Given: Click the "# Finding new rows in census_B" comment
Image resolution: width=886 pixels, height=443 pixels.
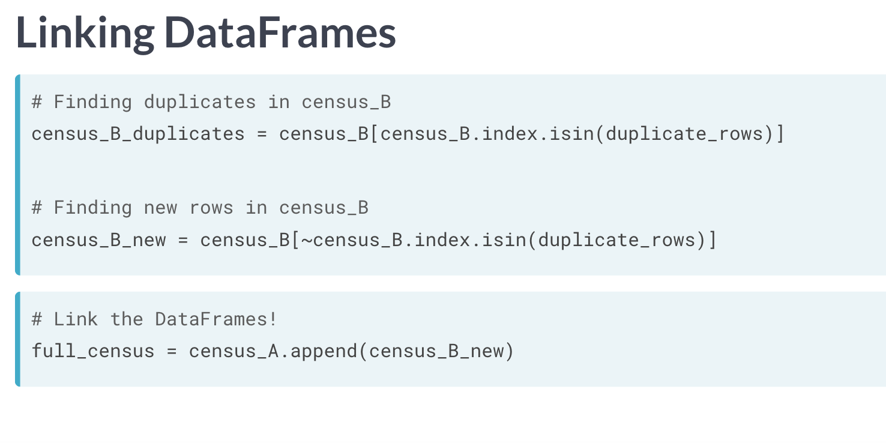Looking at the screenshot, I should pos(200,208).
